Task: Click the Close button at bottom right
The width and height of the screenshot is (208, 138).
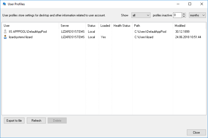Action: pyautogui.click(x=196, y=133)
